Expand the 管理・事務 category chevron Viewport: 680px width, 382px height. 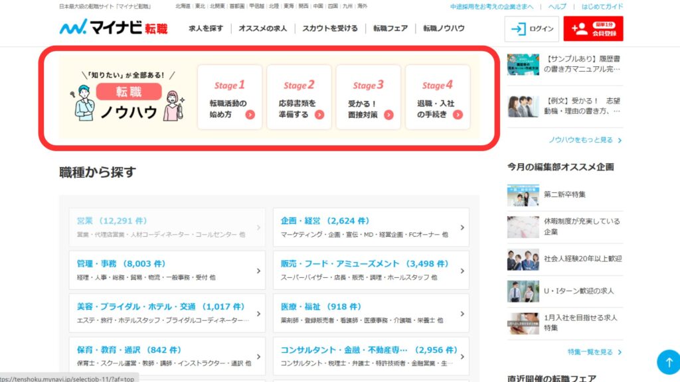[258, 271]
